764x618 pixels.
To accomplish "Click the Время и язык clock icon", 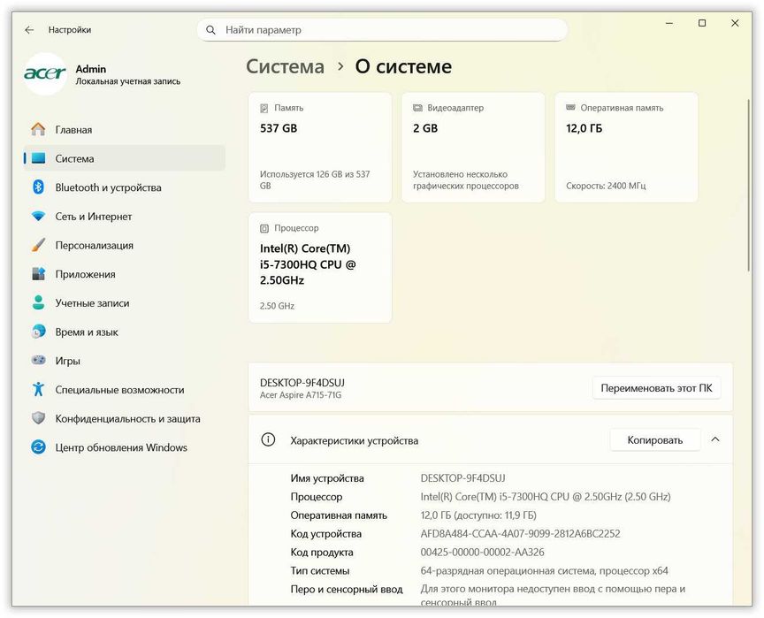I will coord(38,332).
